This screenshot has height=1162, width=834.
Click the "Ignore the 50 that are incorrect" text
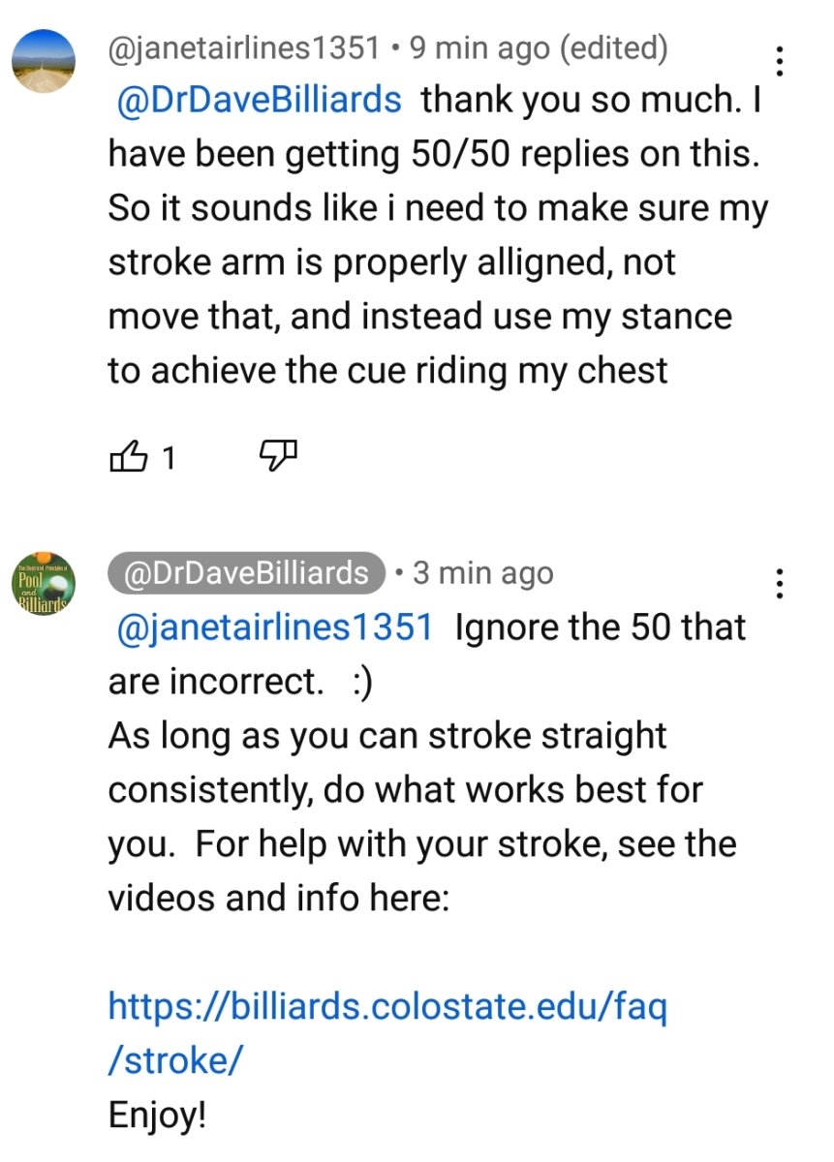click(x=601, y=627)
